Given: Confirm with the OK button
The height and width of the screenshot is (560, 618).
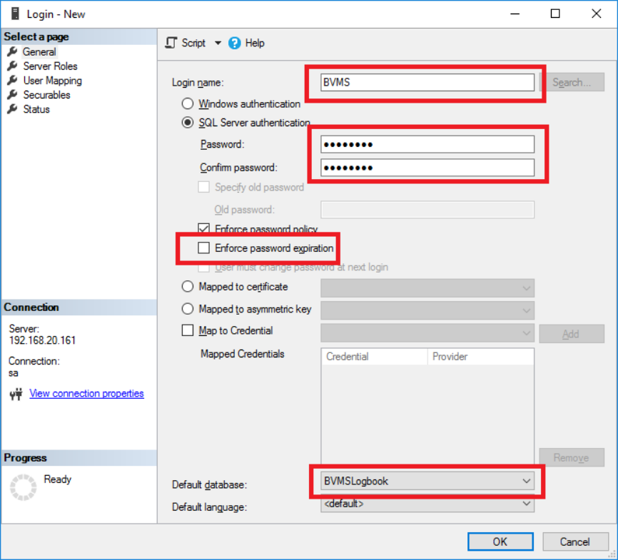Looking at the screenshot, I should click(x=500, y=541).
